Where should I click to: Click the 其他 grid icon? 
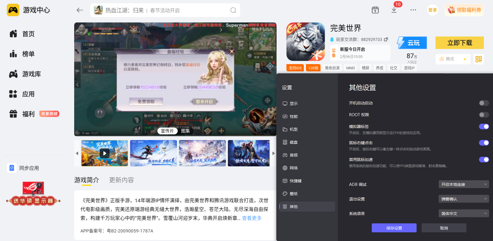click(x=285, y=207)
